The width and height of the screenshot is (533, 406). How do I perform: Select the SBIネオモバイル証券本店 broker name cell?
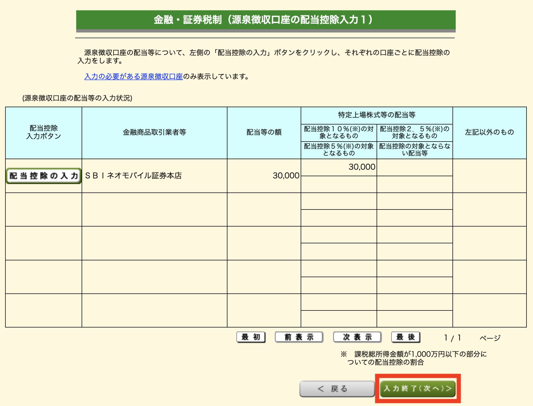point(133,175)
